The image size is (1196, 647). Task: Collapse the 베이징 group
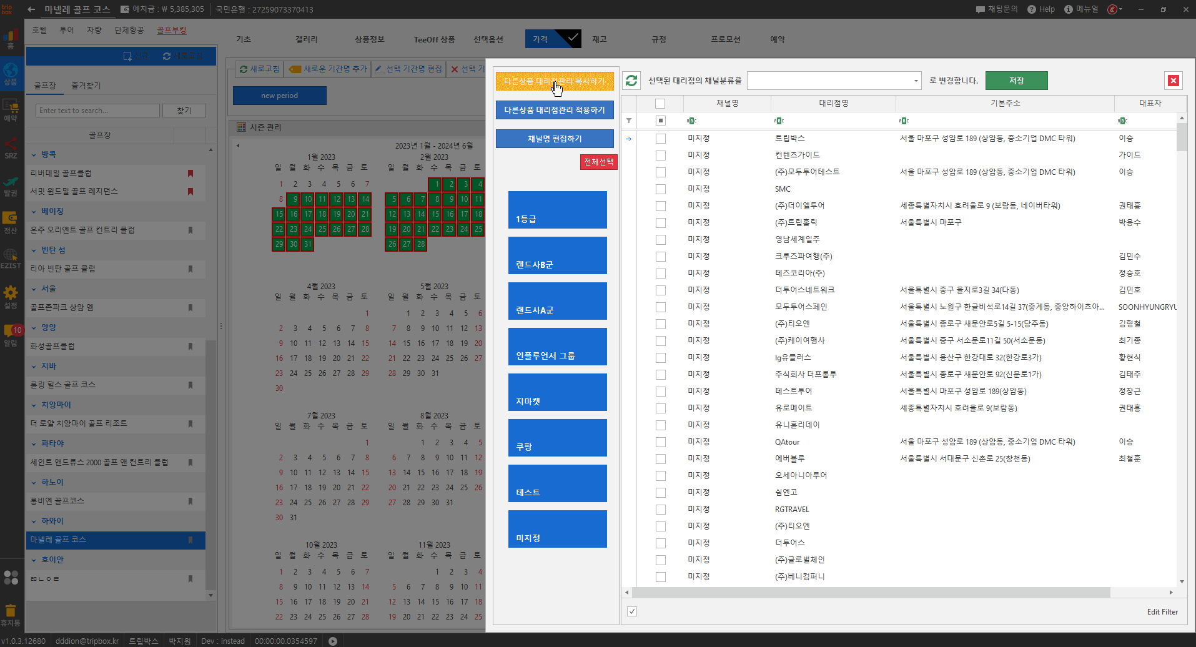click(x=34, y=212)
